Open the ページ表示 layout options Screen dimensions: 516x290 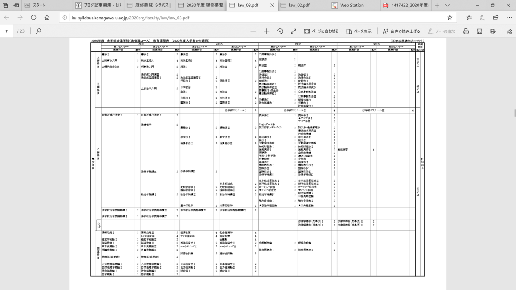pos(358,31)
